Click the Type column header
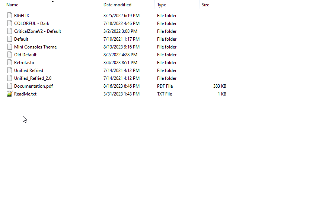 [x=162, y=5]
